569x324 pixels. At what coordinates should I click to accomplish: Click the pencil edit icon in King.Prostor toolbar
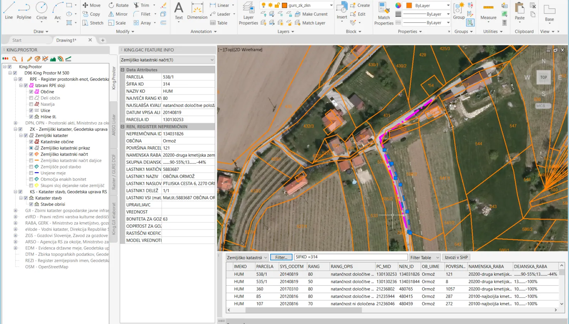(30, 59)
